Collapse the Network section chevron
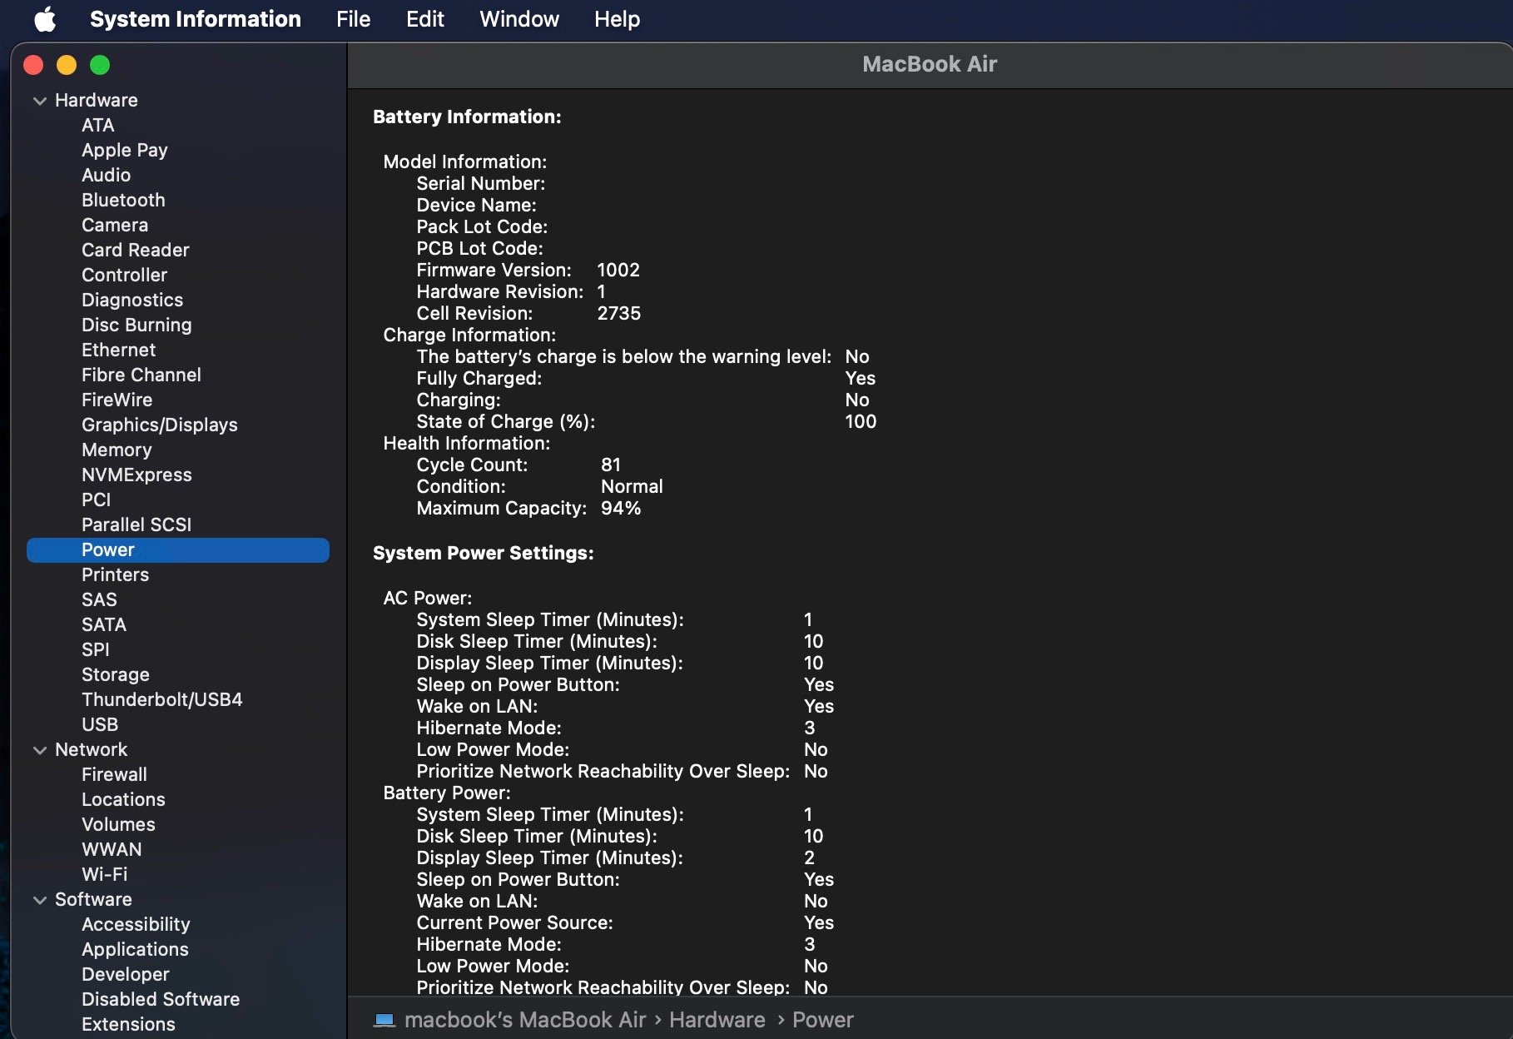1513x1039 pixels. pos(39,750)
